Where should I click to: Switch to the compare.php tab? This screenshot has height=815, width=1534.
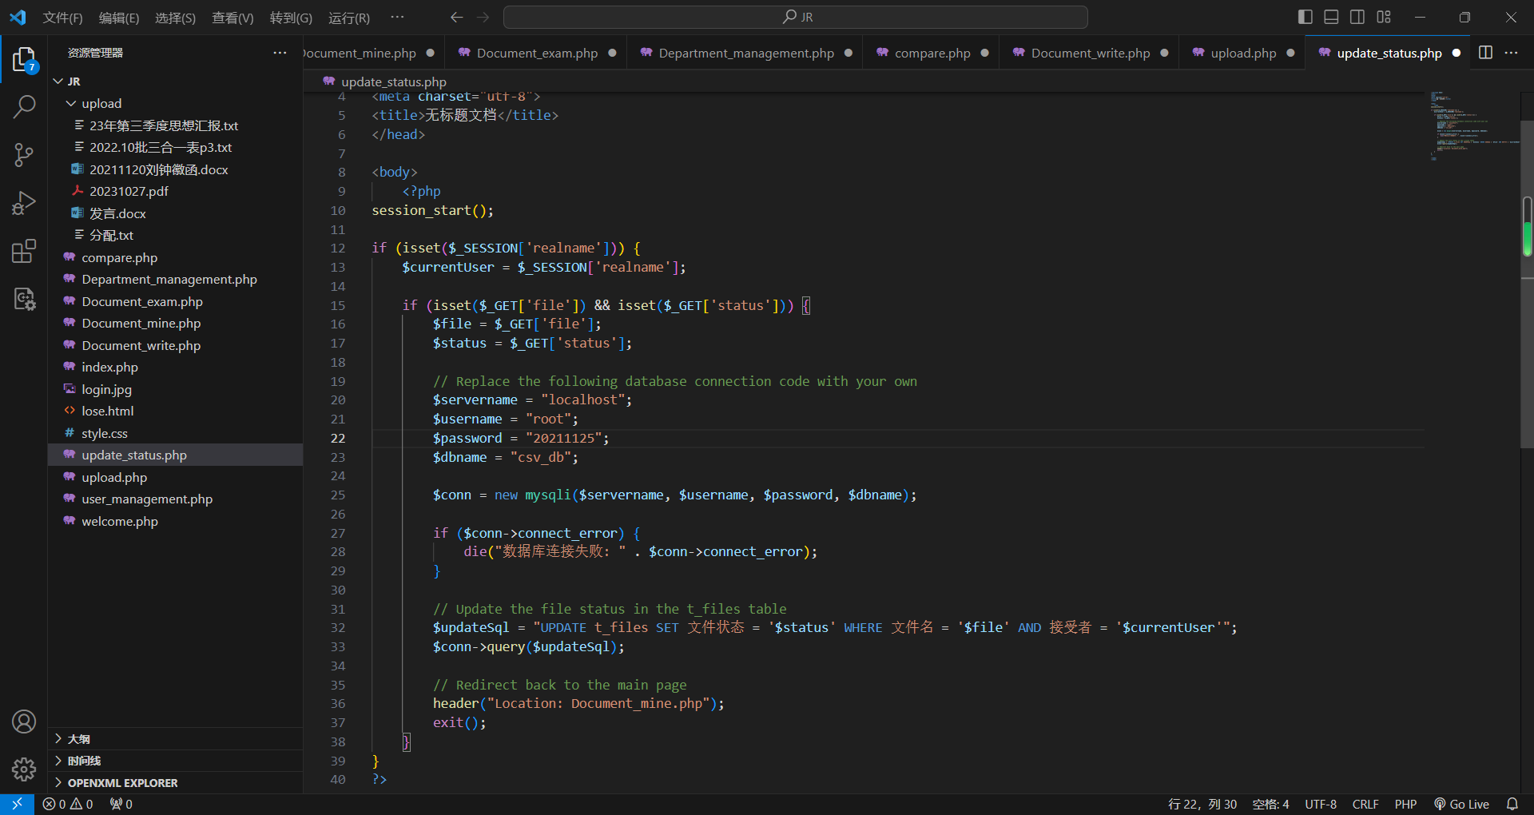click(932, 54)
